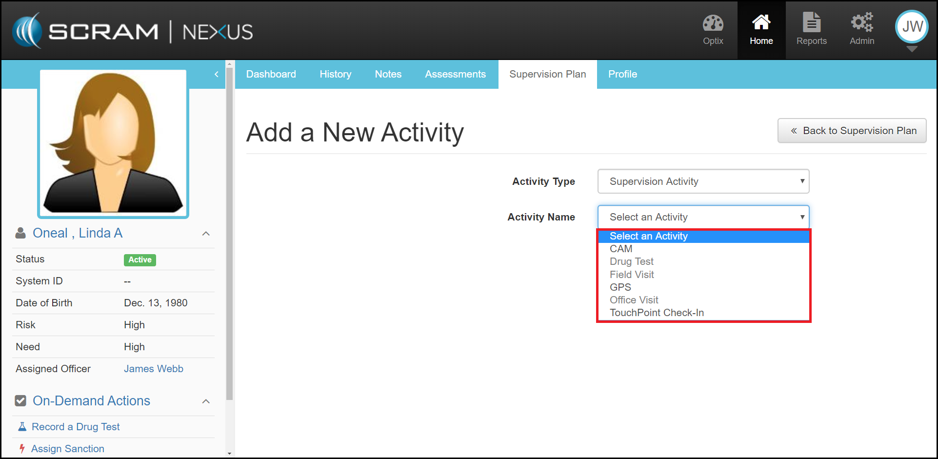Click the On-Demand Actions checkbox icon
938x459 pixels.
point(20,401)
